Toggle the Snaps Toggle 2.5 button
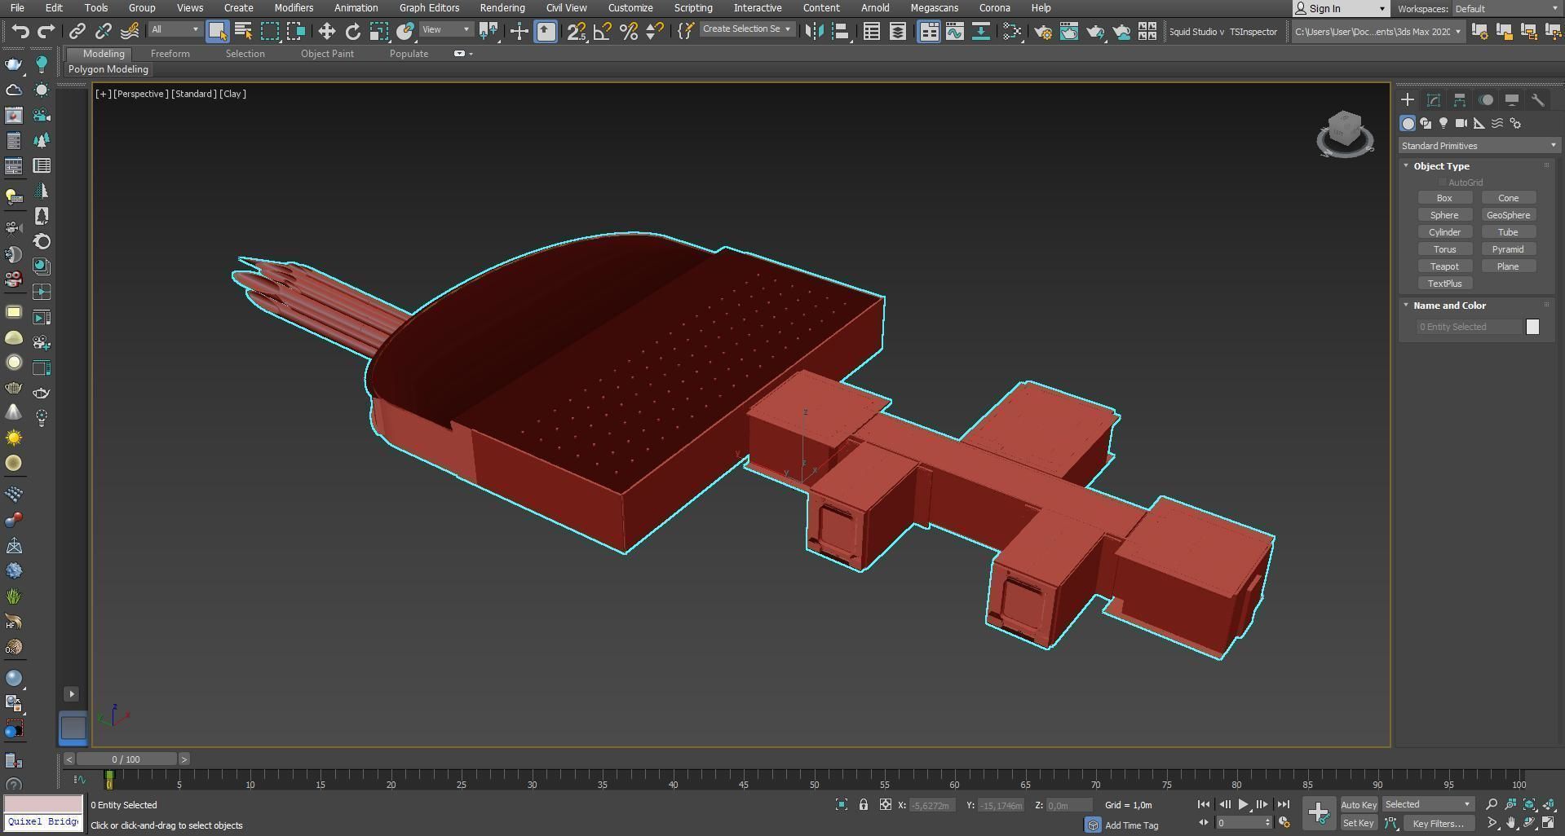Screen dimensions: 1565x836 click(x=576, y=31)
